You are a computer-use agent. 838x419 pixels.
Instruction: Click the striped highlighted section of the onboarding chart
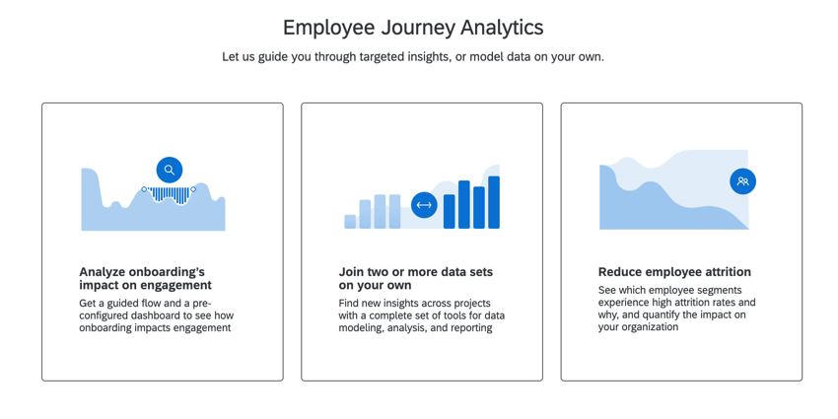coord(170,195)
